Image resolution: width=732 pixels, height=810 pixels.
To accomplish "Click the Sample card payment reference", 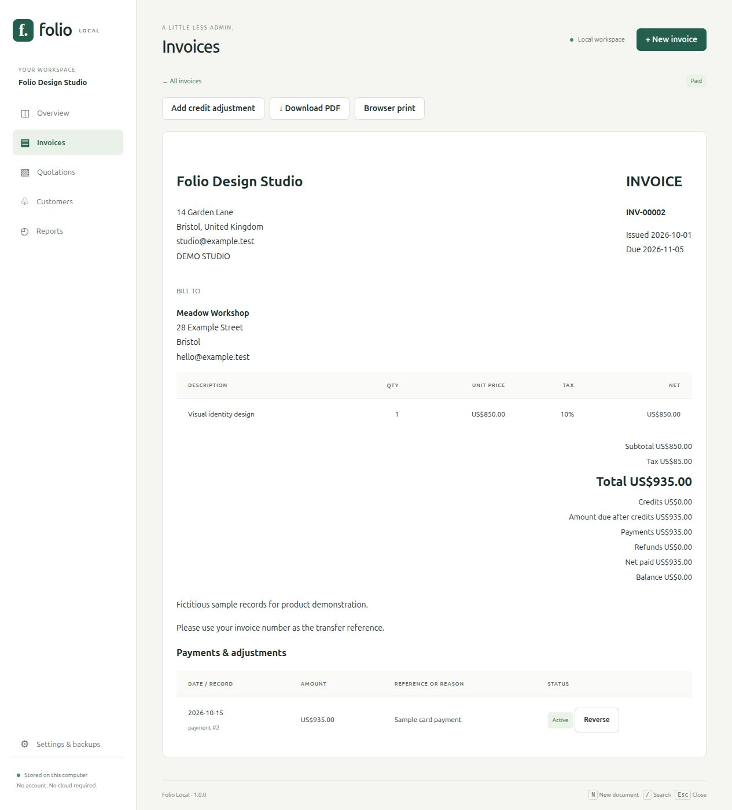I will click(x=428, y=720).
